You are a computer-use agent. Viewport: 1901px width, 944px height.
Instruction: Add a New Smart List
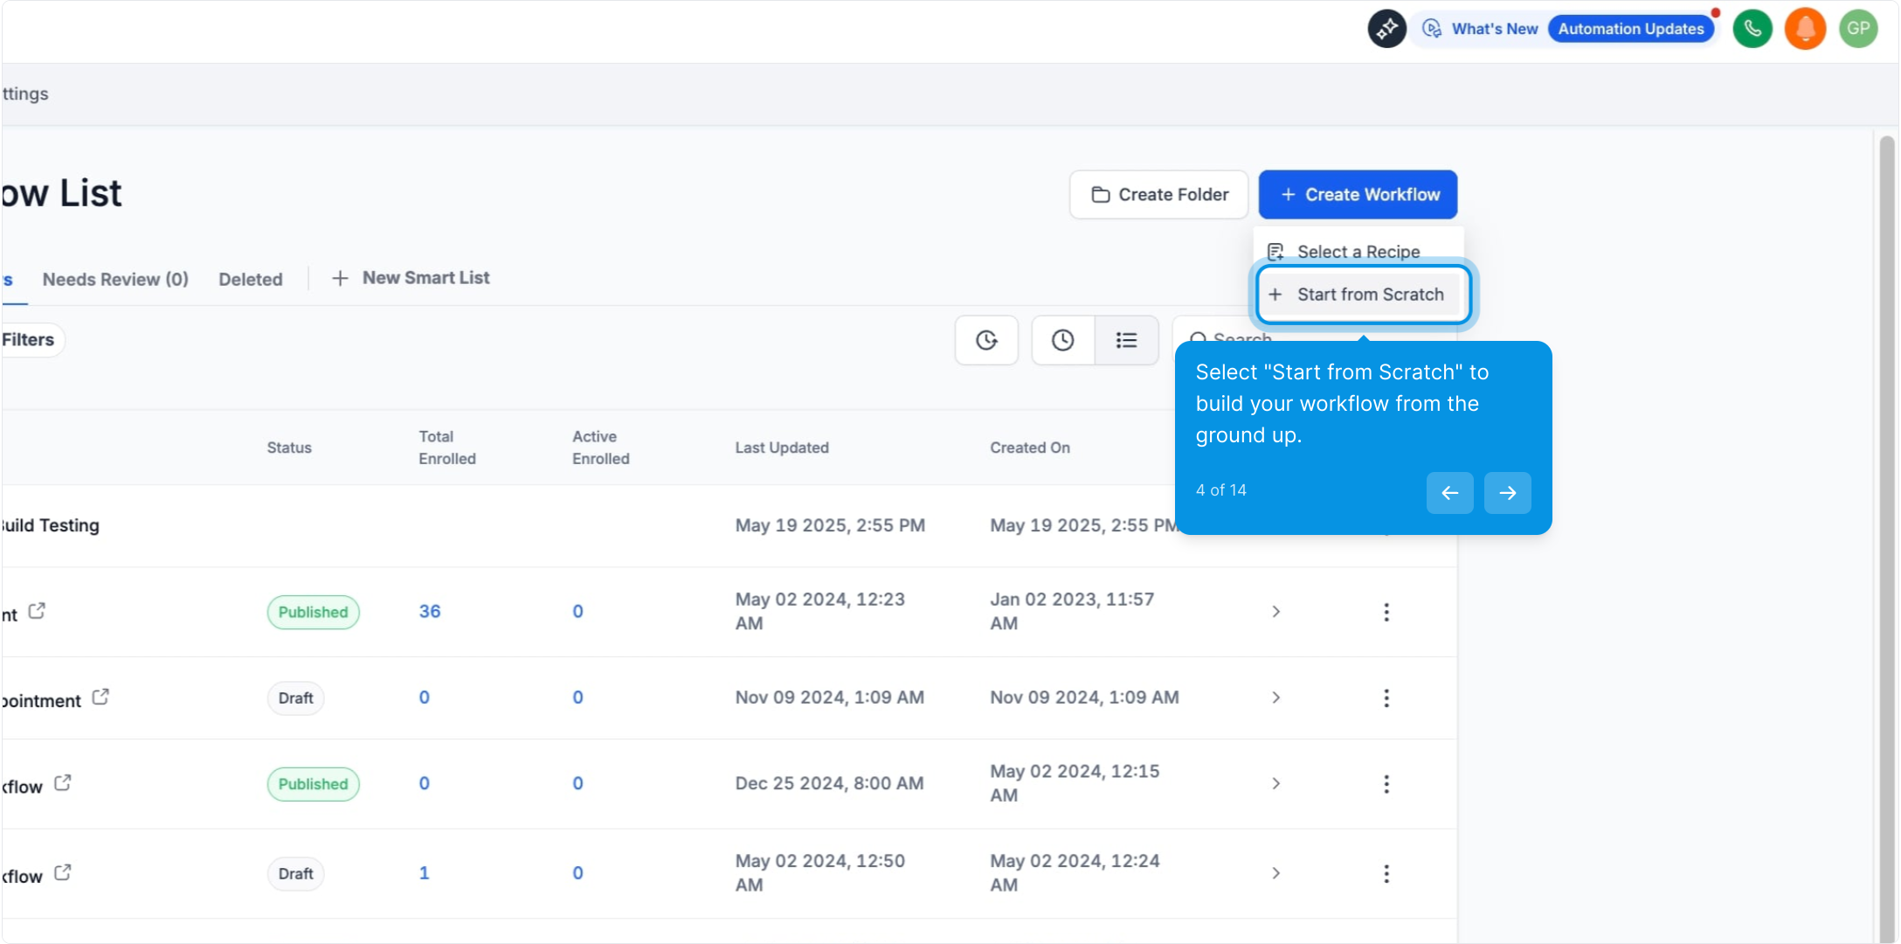(x=411, y=278)
